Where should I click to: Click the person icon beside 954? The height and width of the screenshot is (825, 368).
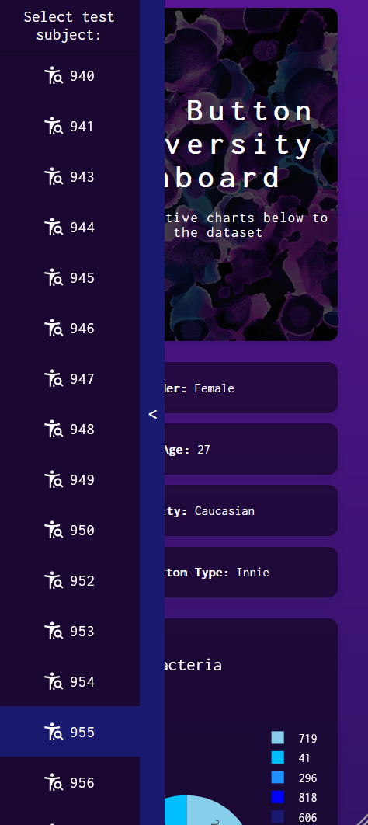[54, 682]
